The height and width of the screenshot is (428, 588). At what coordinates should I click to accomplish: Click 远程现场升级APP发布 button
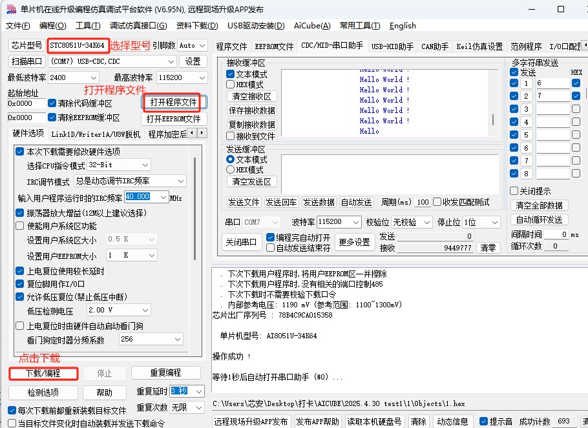point(251,422)
